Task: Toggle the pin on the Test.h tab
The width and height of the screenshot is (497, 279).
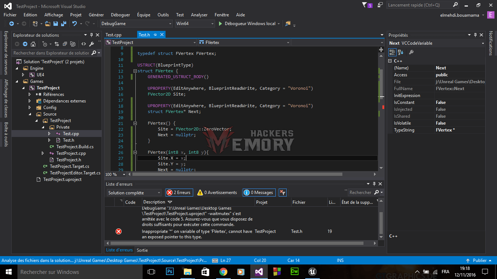Action: [x=155, y=35]
